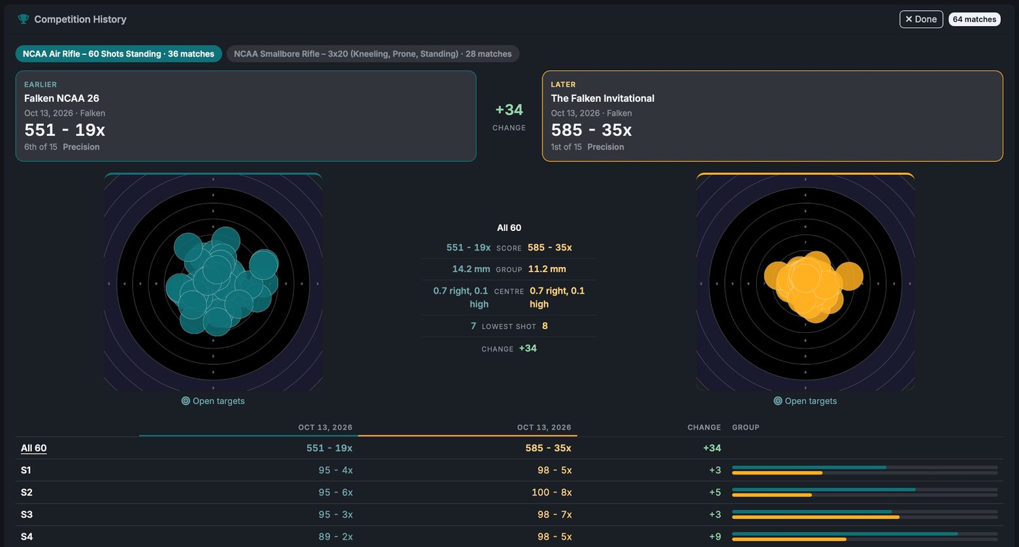The image size is (1019, 547).
Task: Click the 6th of 15 placement text
Action: click(40, 147)
